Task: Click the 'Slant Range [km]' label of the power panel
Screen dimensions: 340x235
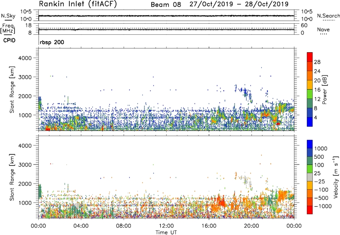Action: 12,90
